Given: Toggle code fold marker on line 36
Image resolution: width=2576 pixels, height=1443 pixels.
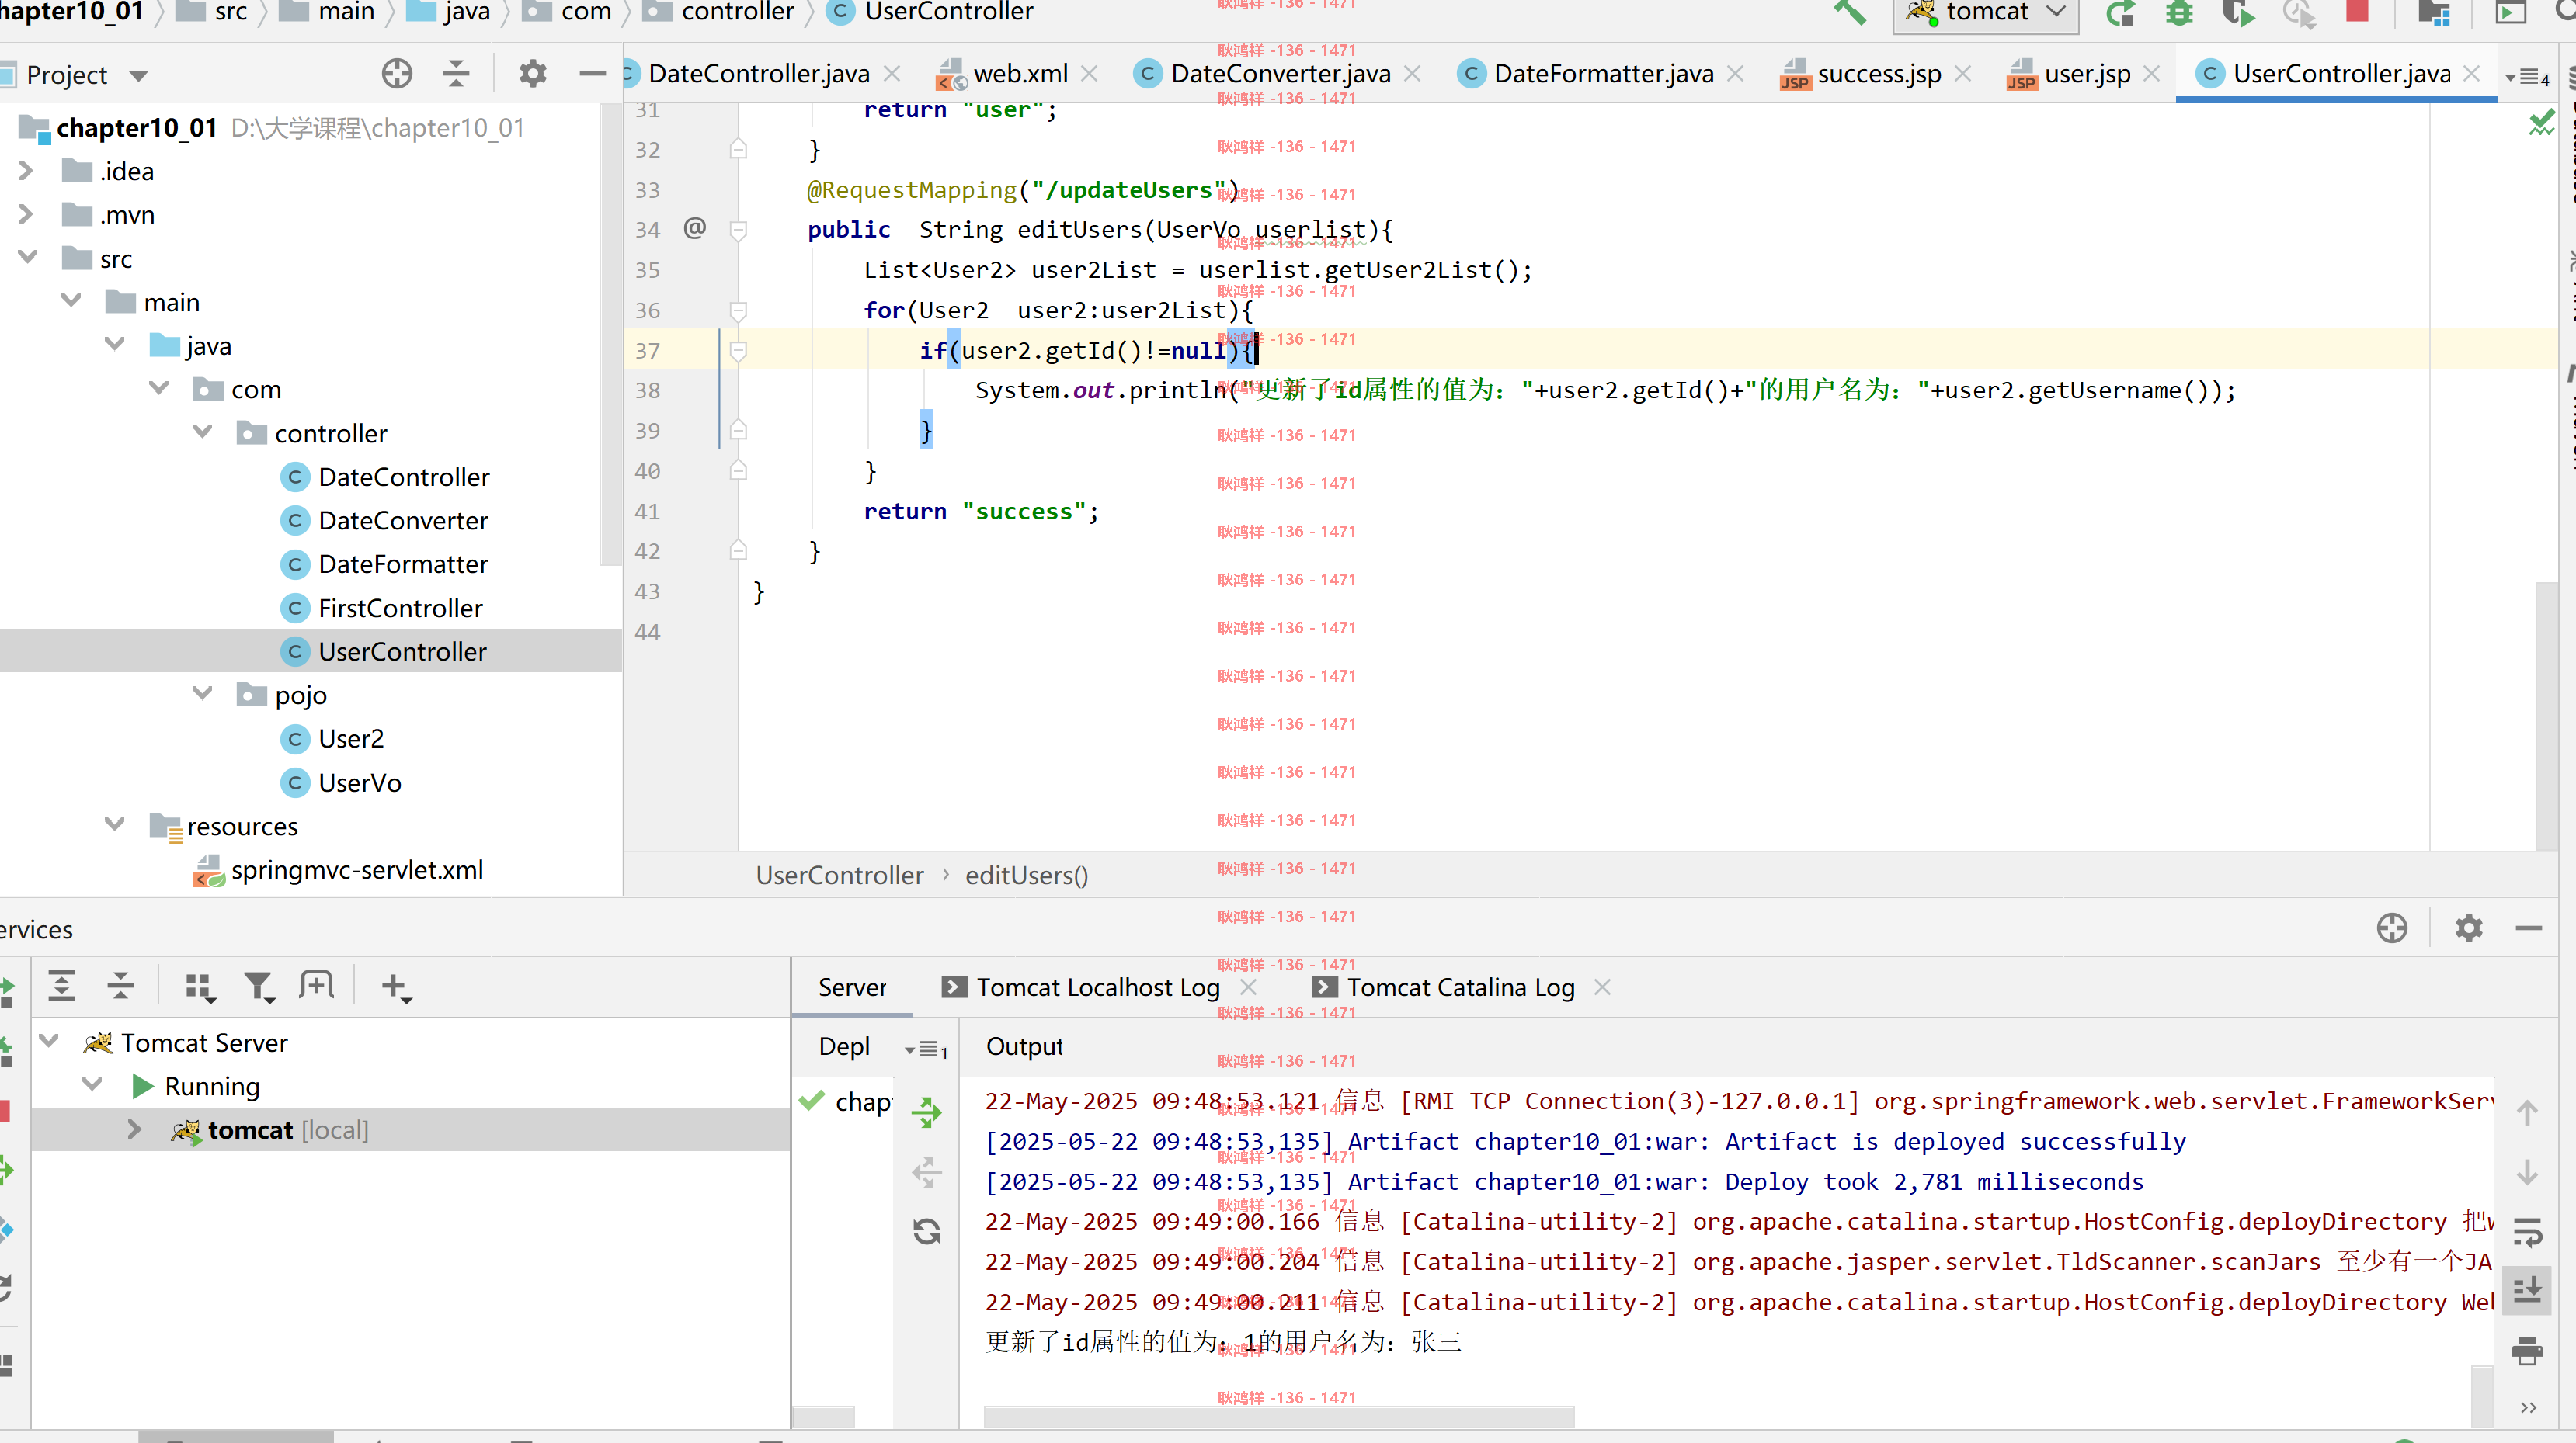Looking at the screenshot, I should (x=738, y=310).
